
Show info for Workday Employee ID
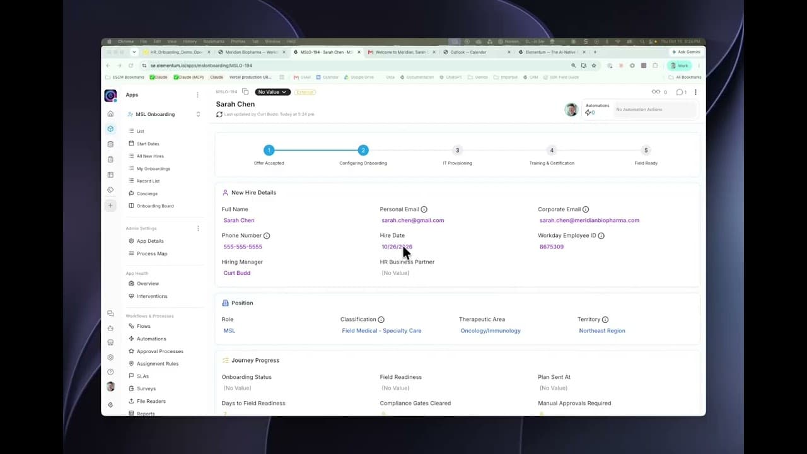point(601,236)
